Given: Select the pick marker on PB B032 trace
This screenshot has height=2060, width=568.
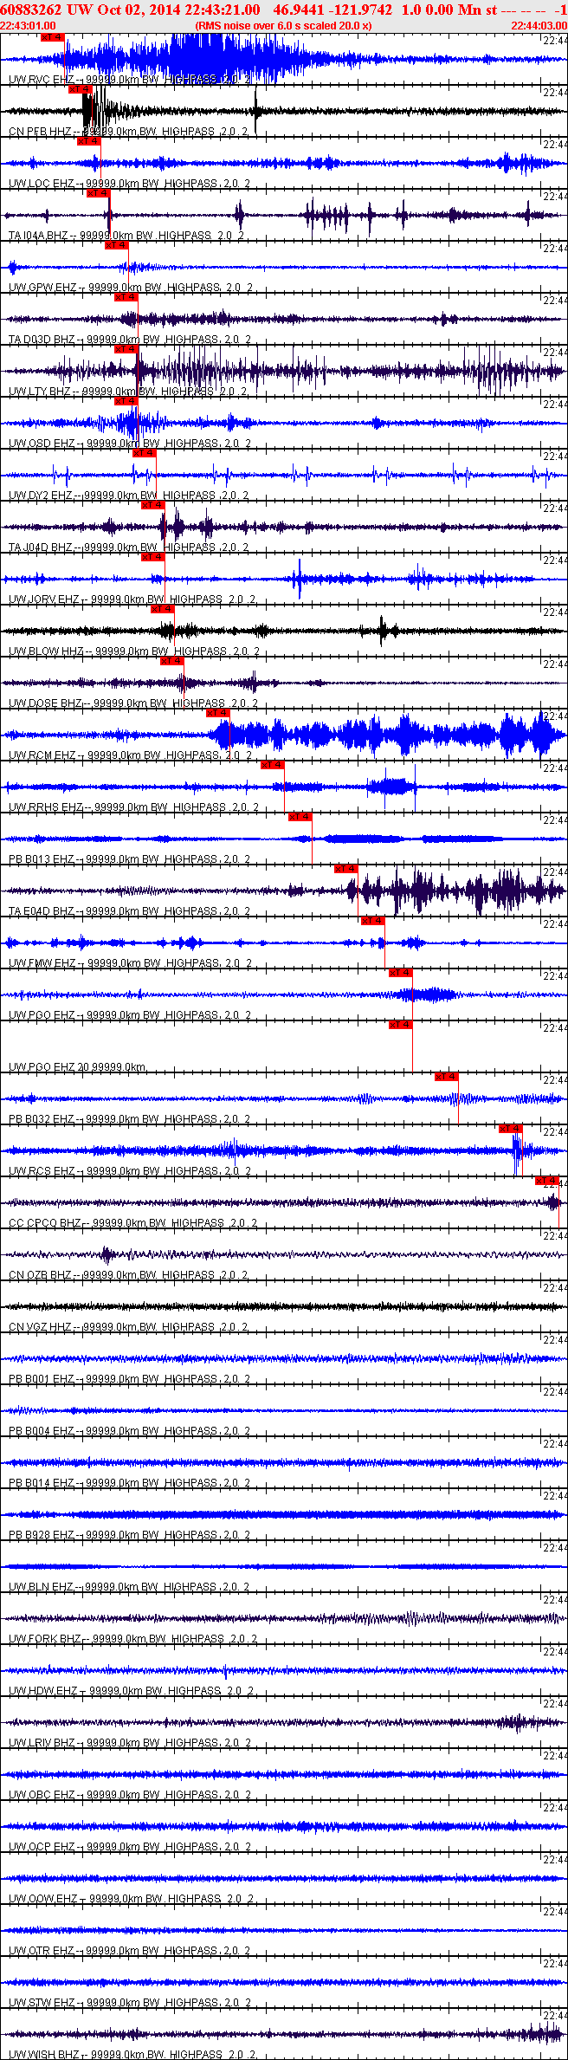Looking at the screenshot, I should (446, 1077).
